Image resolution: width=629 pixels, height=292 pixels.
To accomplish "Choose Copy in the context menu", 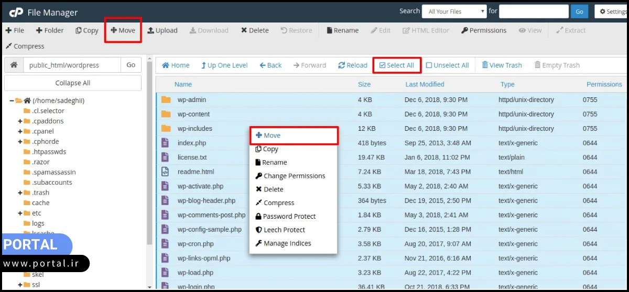I will tap(293, 149).
